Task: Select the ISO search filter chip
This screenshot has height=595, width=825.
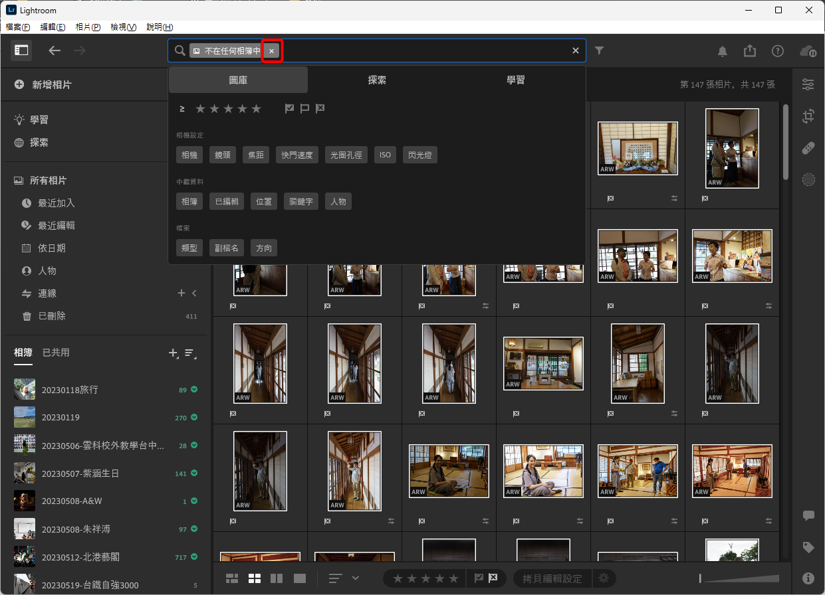Action: click(385, 155)
